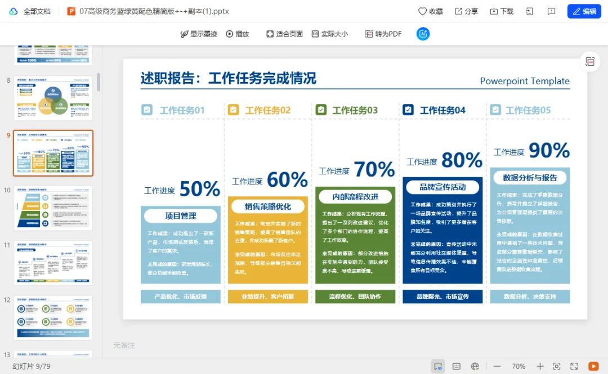Click the 工作任务04 dark blue checkbox icon
Image resolution: width=608 pixels, height=374 pixels.
408,110
